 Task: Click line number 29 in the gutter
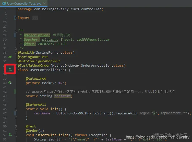pos(5,35)
